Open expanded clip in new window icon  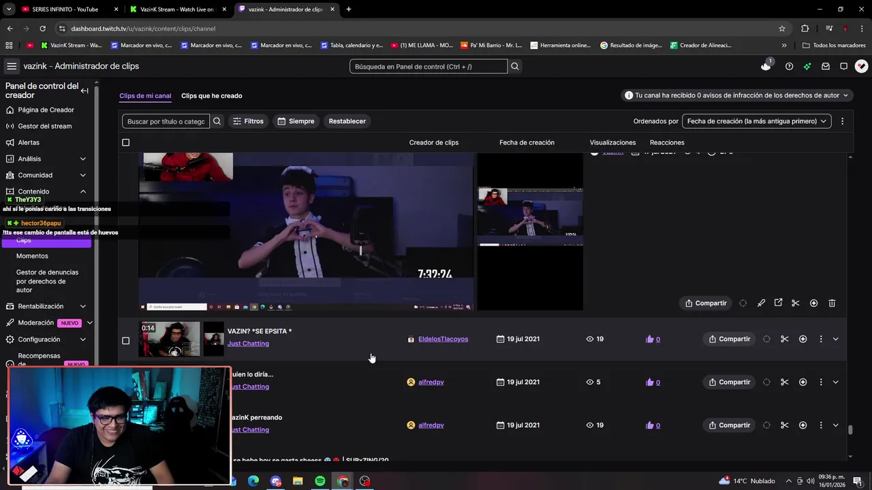[x=778, y=303]
